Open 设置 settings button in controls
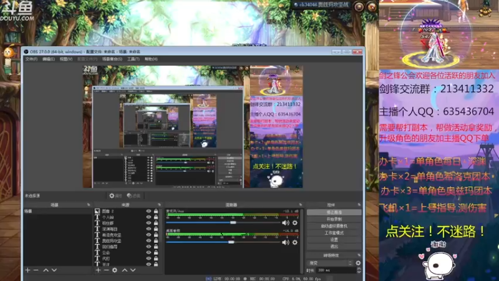The image size is (499, 281). click(x=334, y=240)
